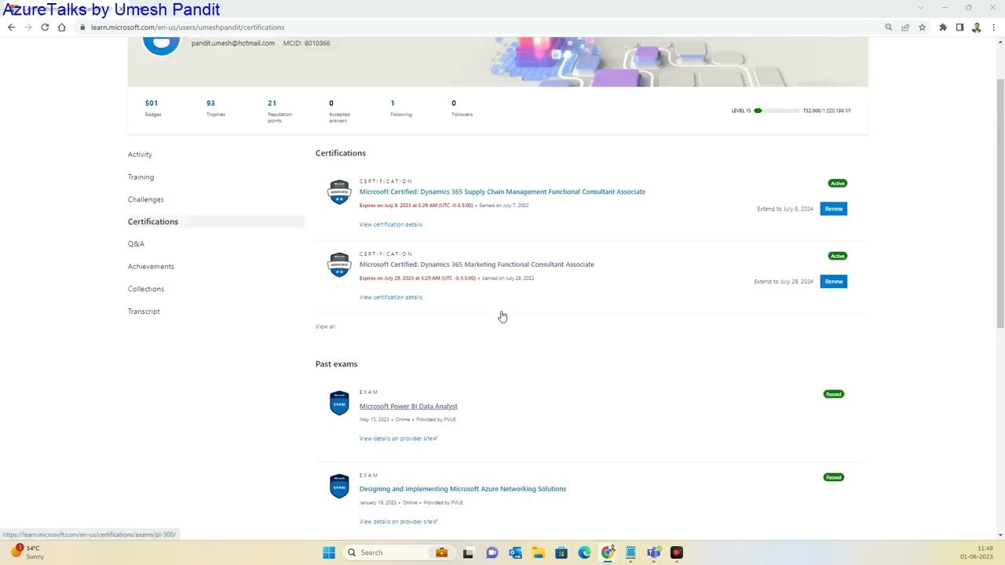Click the page vertical scrollbar
The height and width of the screenshot is (565, 1005).
point(1000,204)
